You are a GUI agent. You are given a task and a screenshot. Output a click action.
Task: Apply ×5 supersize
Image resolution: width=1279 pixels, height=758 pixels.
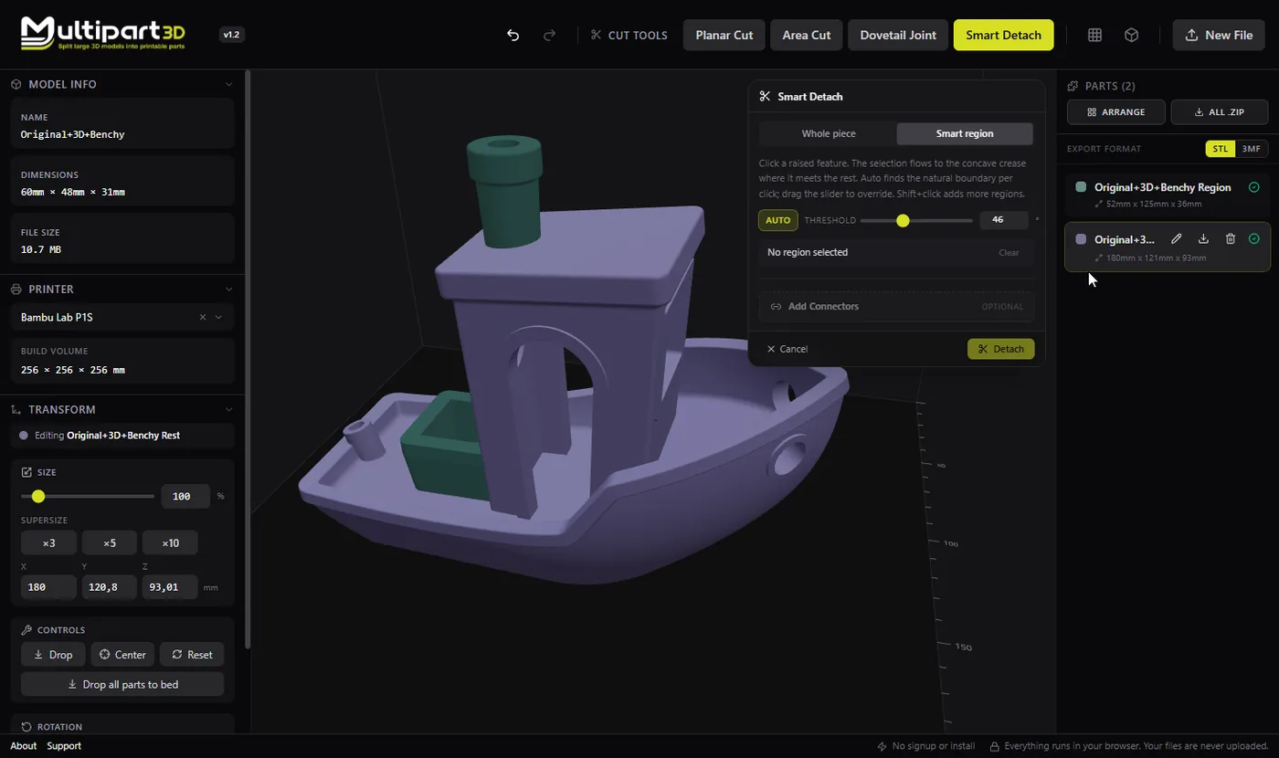110,542
